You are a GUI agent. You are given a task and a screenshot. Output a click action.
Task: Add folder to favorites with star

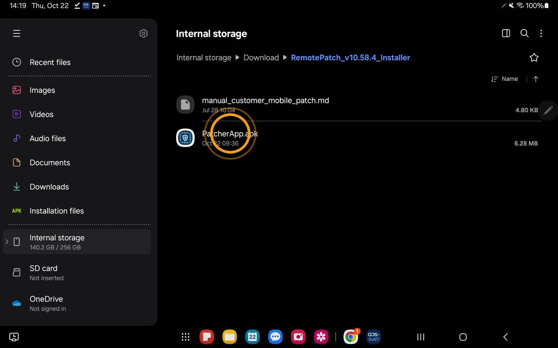pos(534,57)
